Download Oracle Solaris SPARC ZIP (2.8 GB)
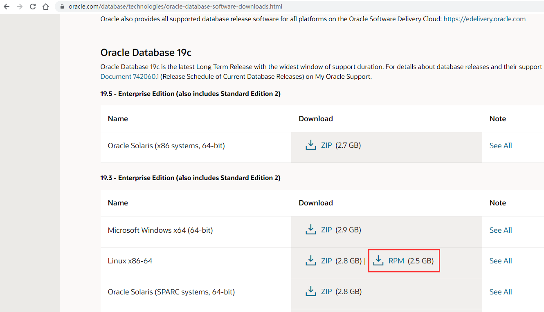This screenshot has width=544, height=312. coord(326,292)
